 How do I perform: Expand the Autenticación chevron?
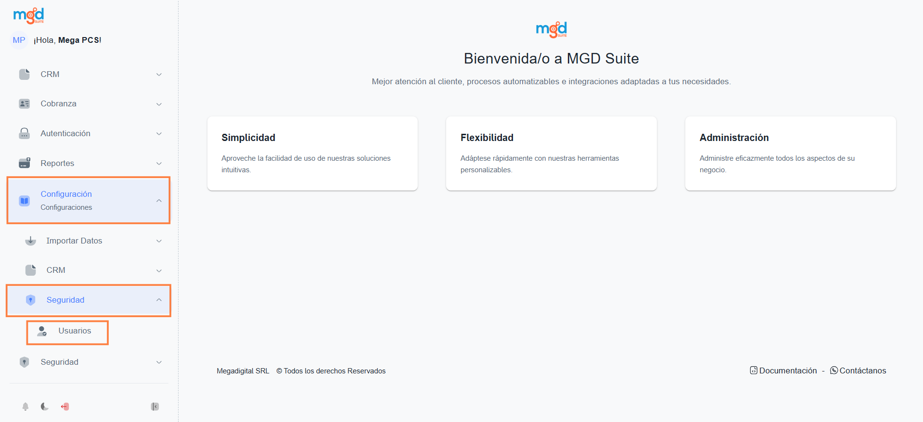point(159,134)
